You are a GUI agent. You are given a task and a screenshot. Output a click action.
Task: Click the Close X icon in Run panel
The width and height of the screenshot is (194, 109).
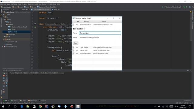(4, 92)
